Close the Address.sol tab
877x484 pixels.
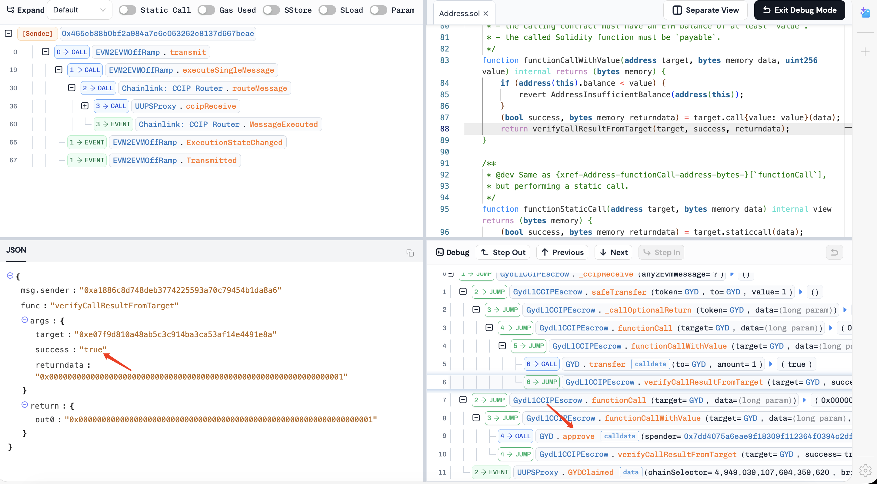coord(486,14)
